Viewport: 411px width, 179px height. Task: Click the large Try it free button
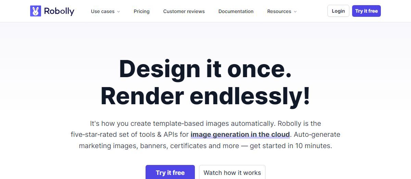point(170,172)
